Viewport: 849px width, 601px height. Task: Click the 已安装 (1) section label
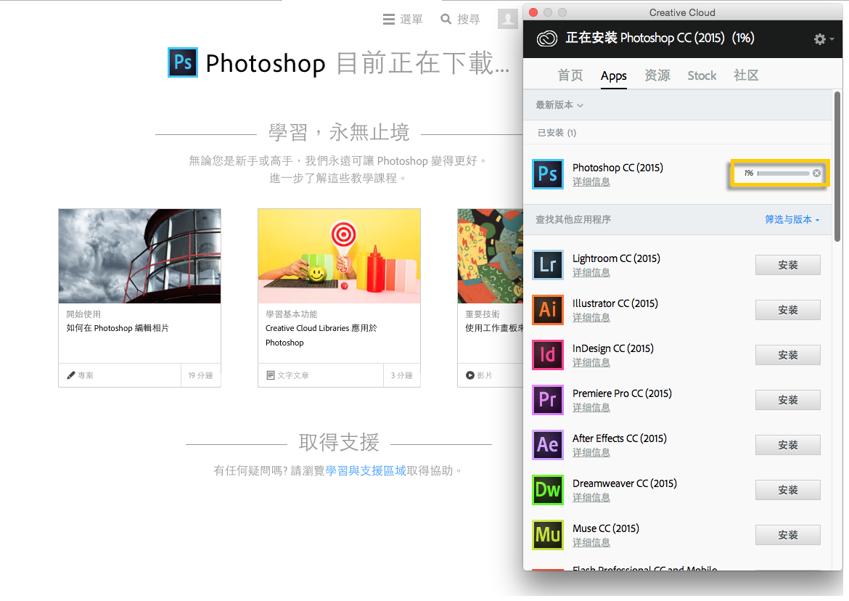[557, 133]
